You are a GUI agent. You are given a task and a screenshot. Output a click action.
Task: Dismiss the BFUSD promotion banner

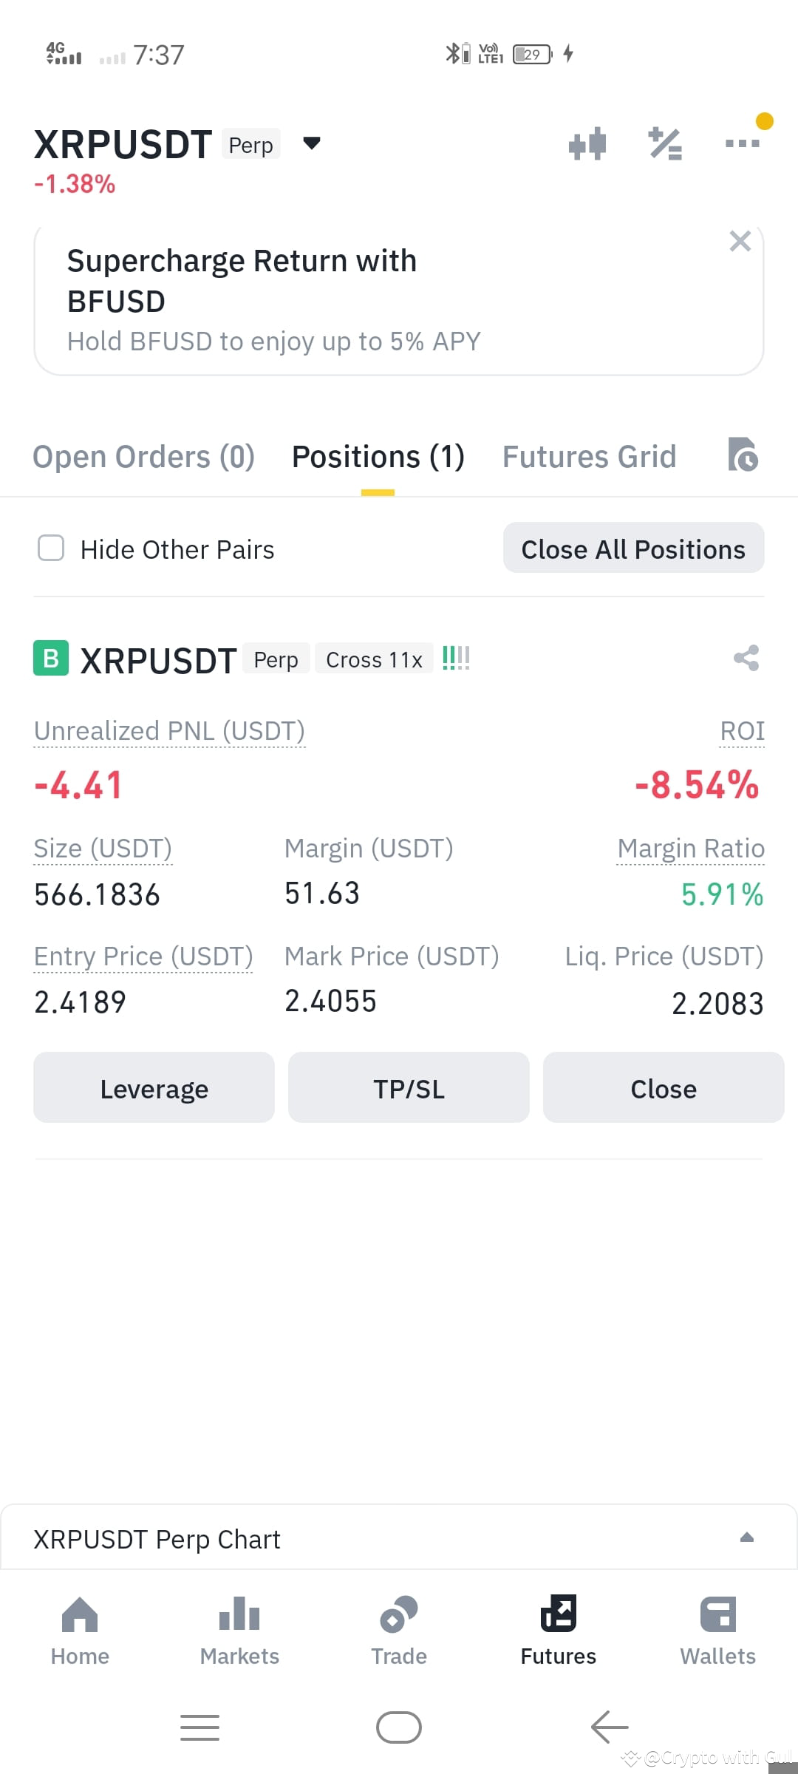[740, 241]
